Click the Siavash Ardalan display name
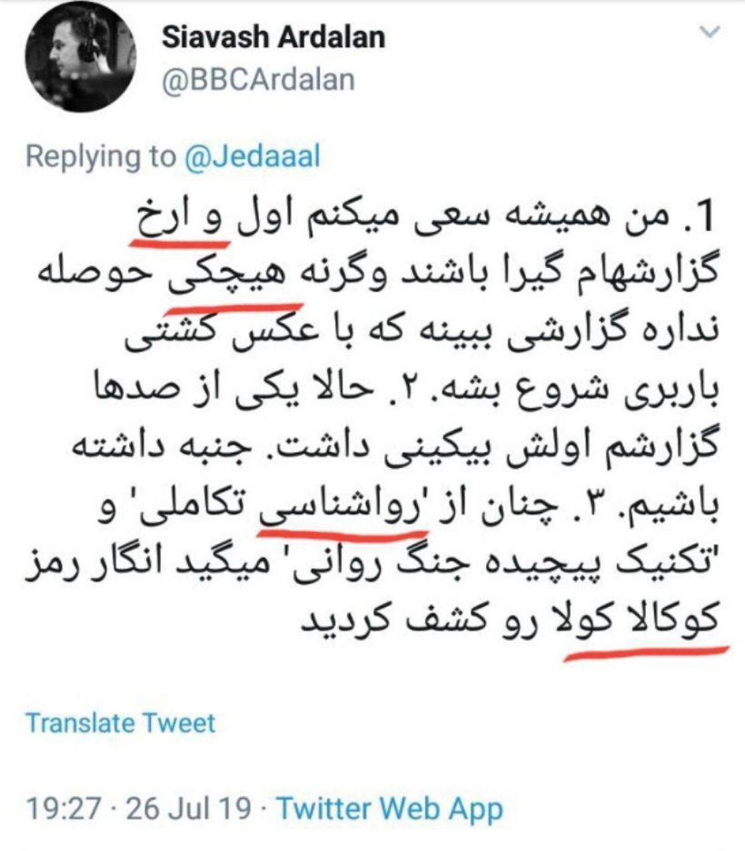This screenshot has height=851, width=745. pyautogui.click(x=274, y=37)
